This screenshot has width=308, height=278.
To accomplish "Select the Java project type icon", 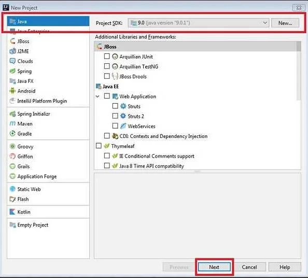I will pyautogui.click(x=12, y=21).
